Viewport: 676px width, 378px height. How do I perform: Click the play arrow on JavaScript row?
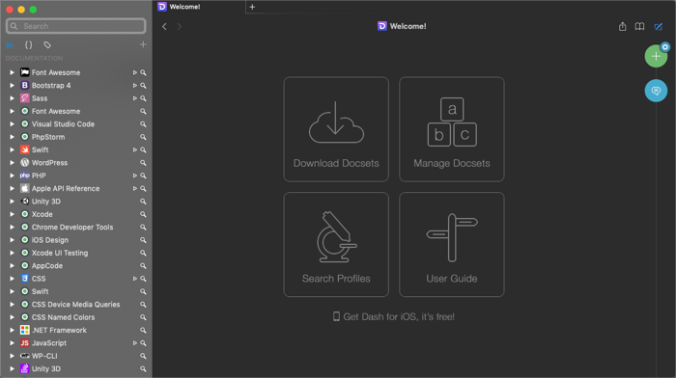[135, 343]
